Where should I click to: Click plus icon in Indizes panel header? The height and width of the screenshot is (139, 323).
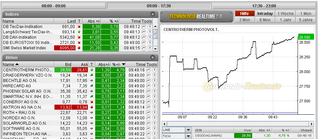153,14
